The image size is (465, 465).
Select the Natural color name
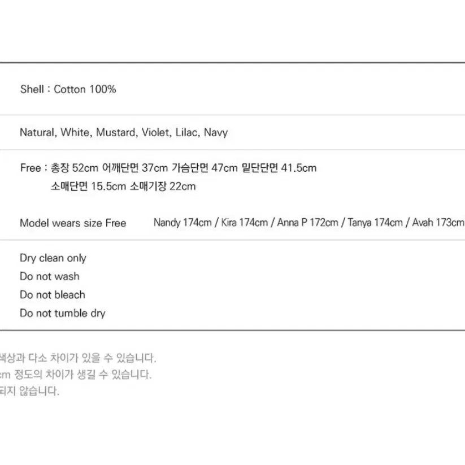38,132
